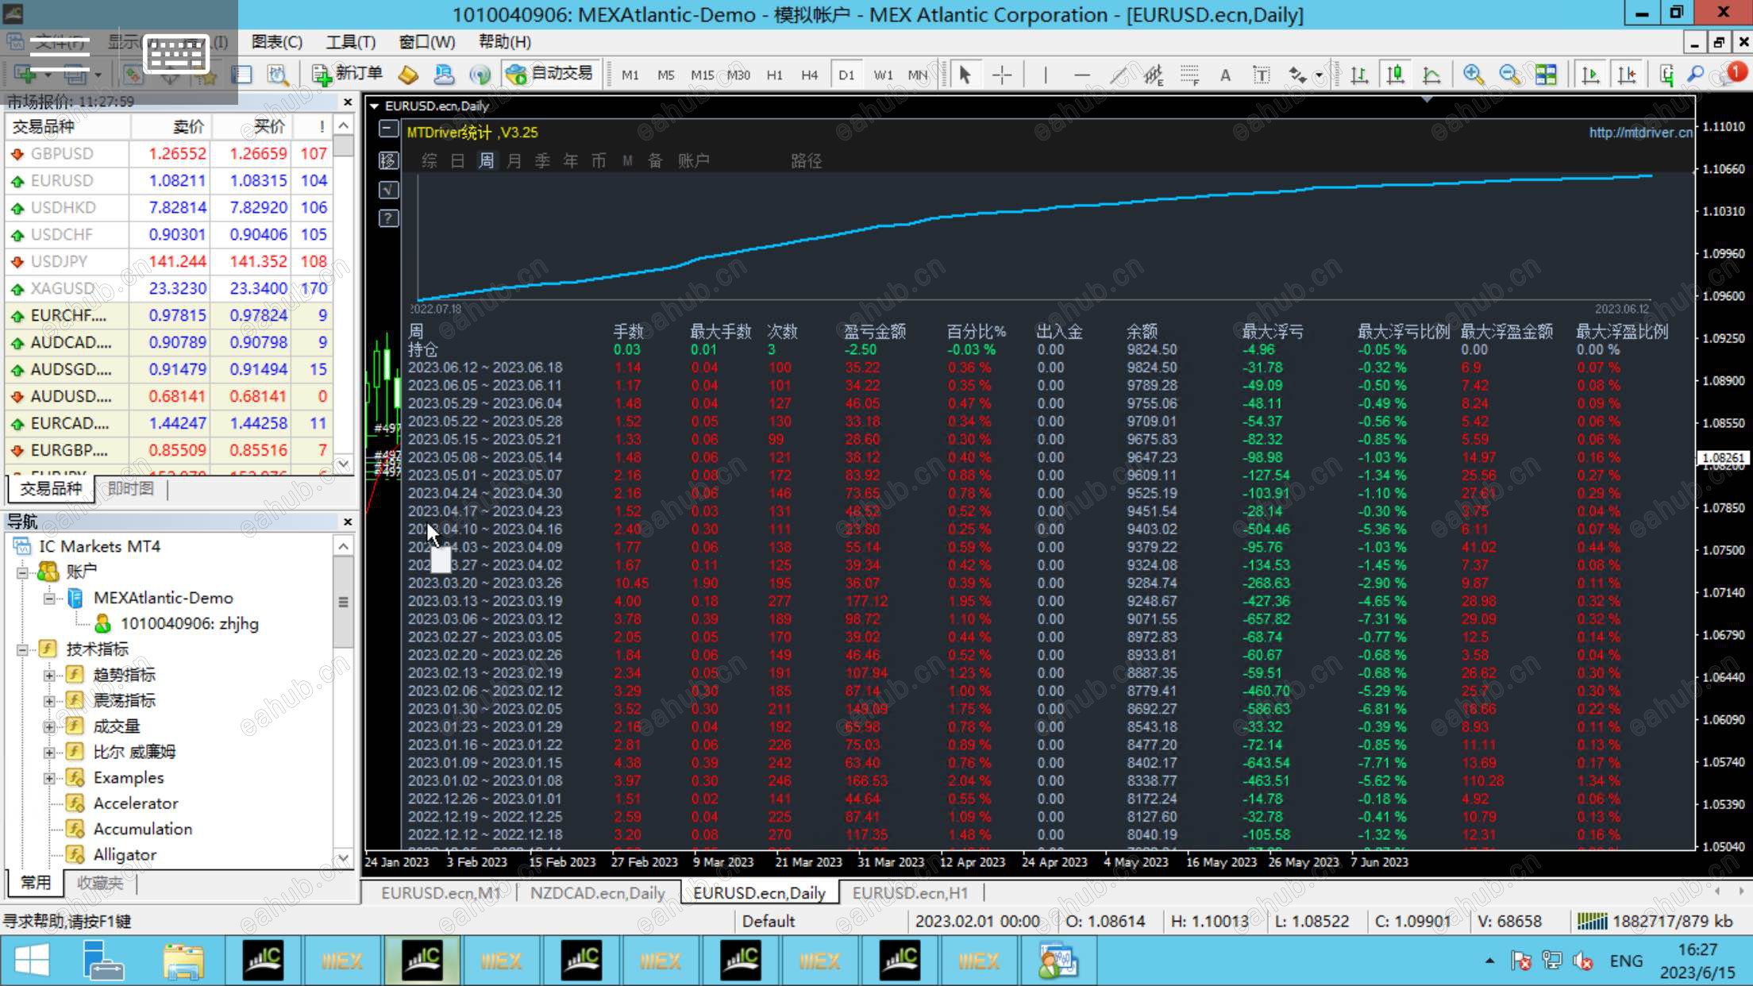Pick the text label tool (A)
The height and width of the screenshot is (986, 1753).
(1225, 75)
